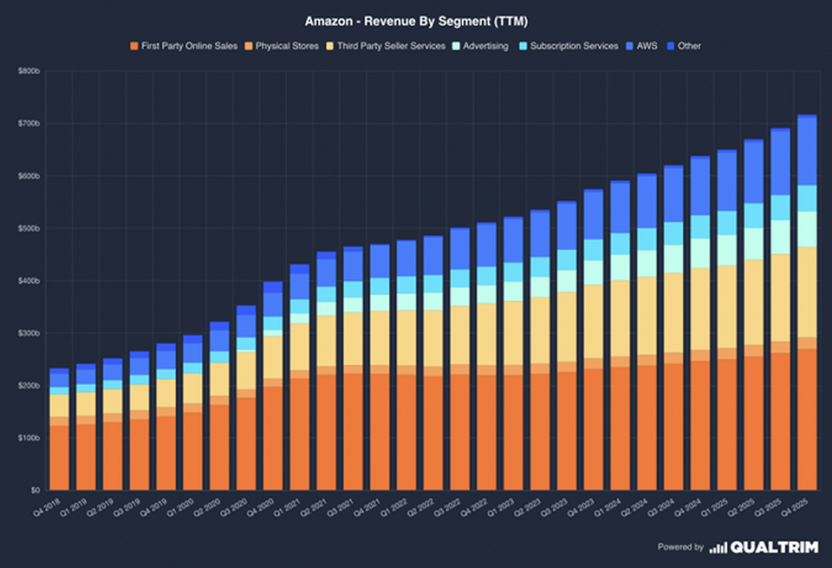Screen dimensions: 832x568
Task: Click the Q4 2025 Advertising bar segment
Action: tap(806, 229)
